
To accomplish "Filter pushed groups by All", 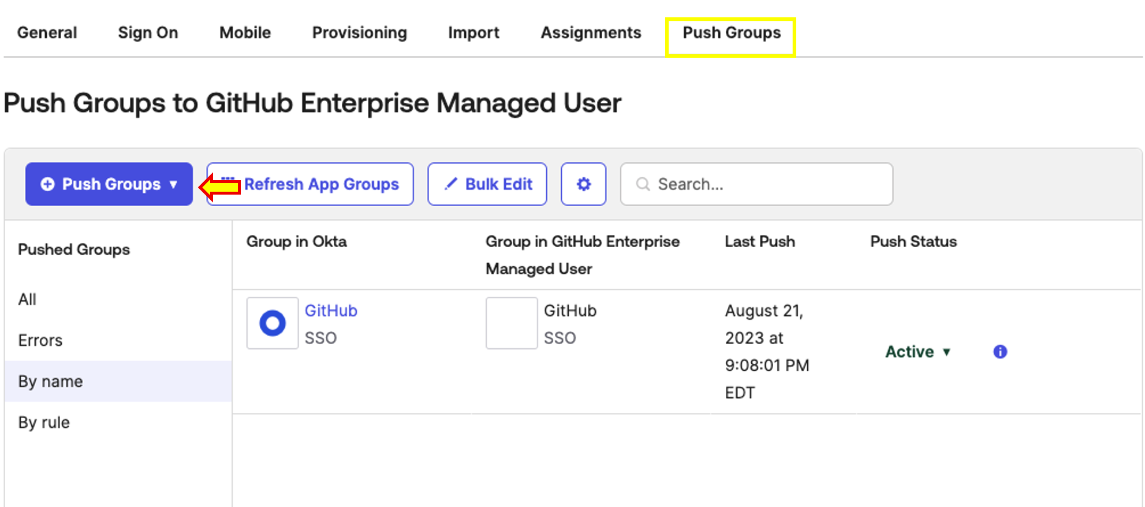I will click(x=118, y=299).
